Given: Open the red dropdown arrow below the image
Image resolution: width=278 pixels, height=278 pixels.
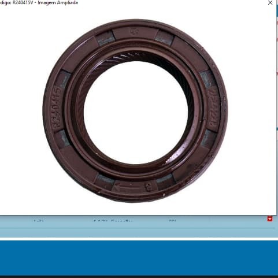Looking at the screenshot, I should click(x=270, y=219).
